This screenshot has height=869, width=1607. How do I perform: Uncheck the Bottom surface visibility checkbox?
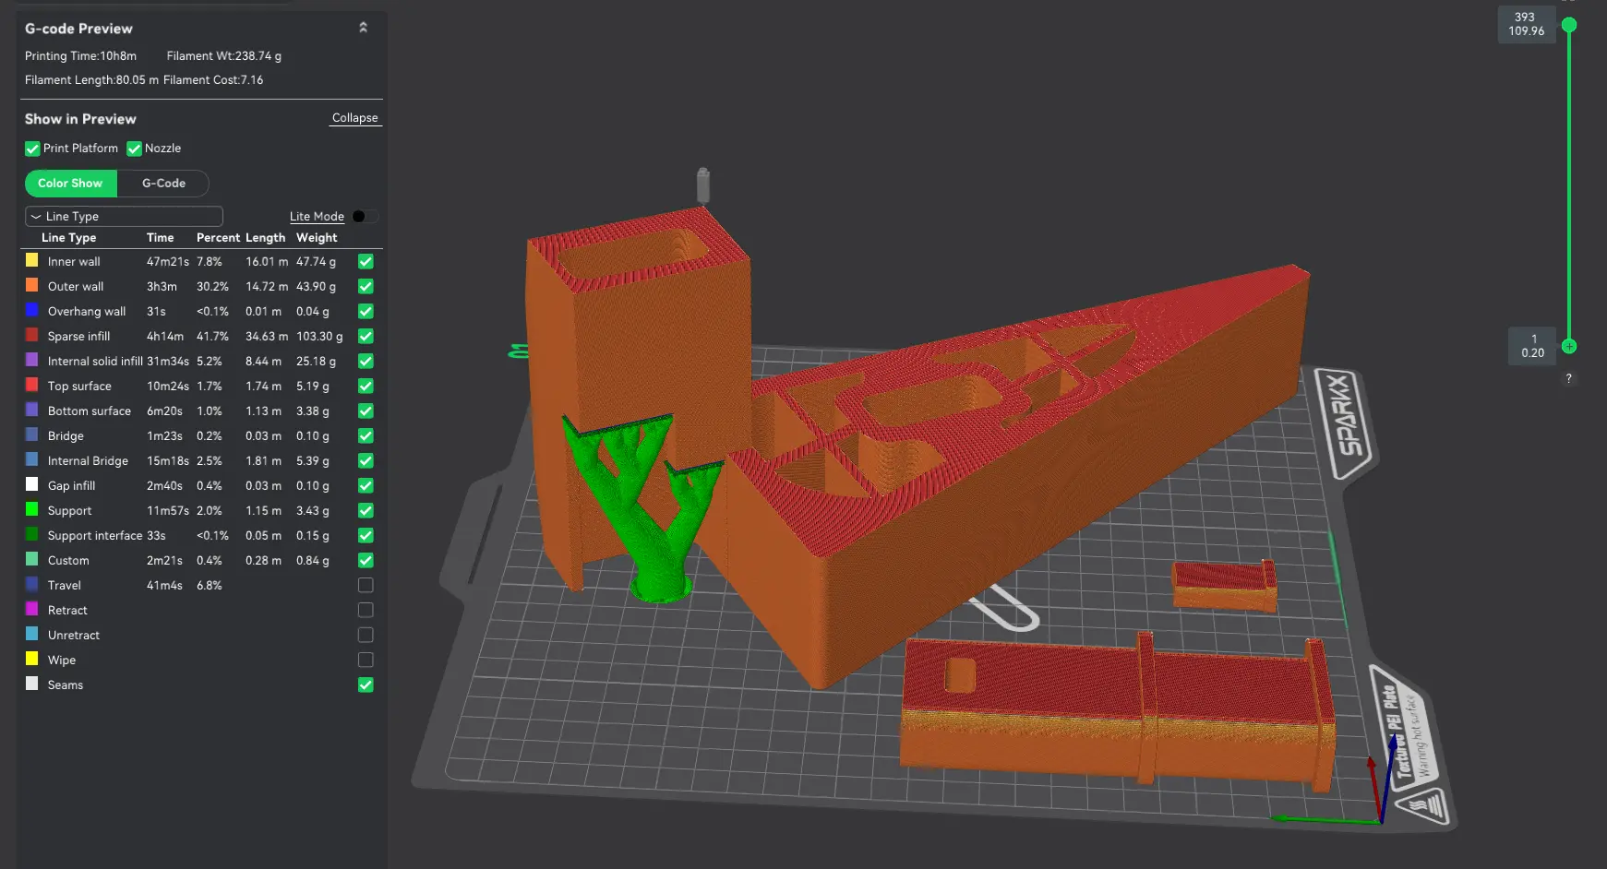[x=366, y=411]
